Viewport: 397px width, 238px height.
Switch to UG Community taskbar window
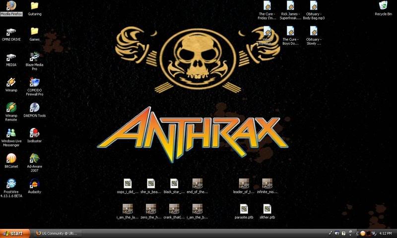pyautogui.click(x=57, y=233)
